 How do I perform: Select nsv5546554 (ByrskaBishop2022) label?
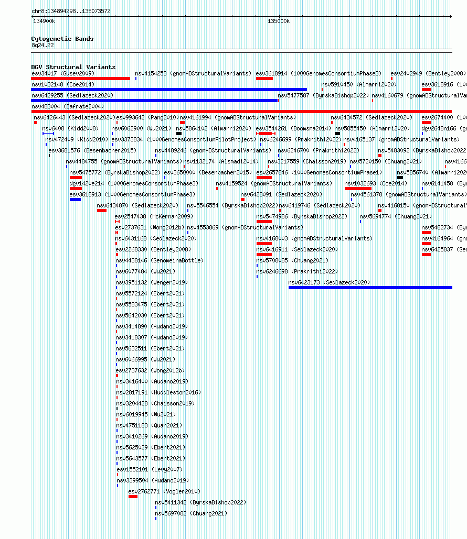(232, 205)
